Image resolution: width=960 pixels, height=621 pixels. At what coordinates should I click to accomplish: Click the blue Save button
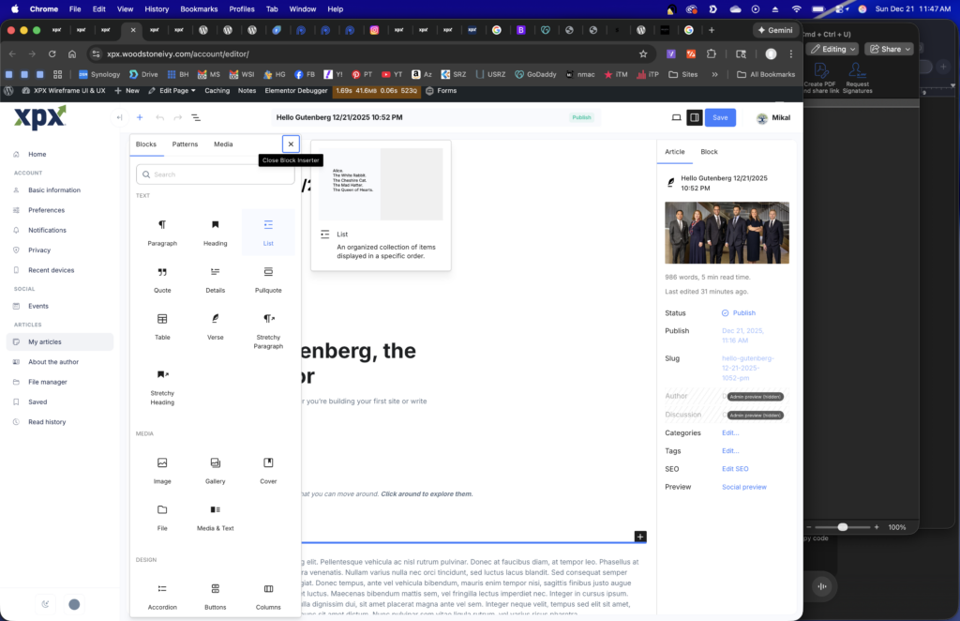720,117
